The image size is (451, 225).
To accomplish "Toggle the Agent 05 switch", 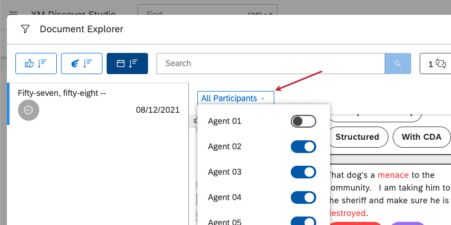I will 303,221.
